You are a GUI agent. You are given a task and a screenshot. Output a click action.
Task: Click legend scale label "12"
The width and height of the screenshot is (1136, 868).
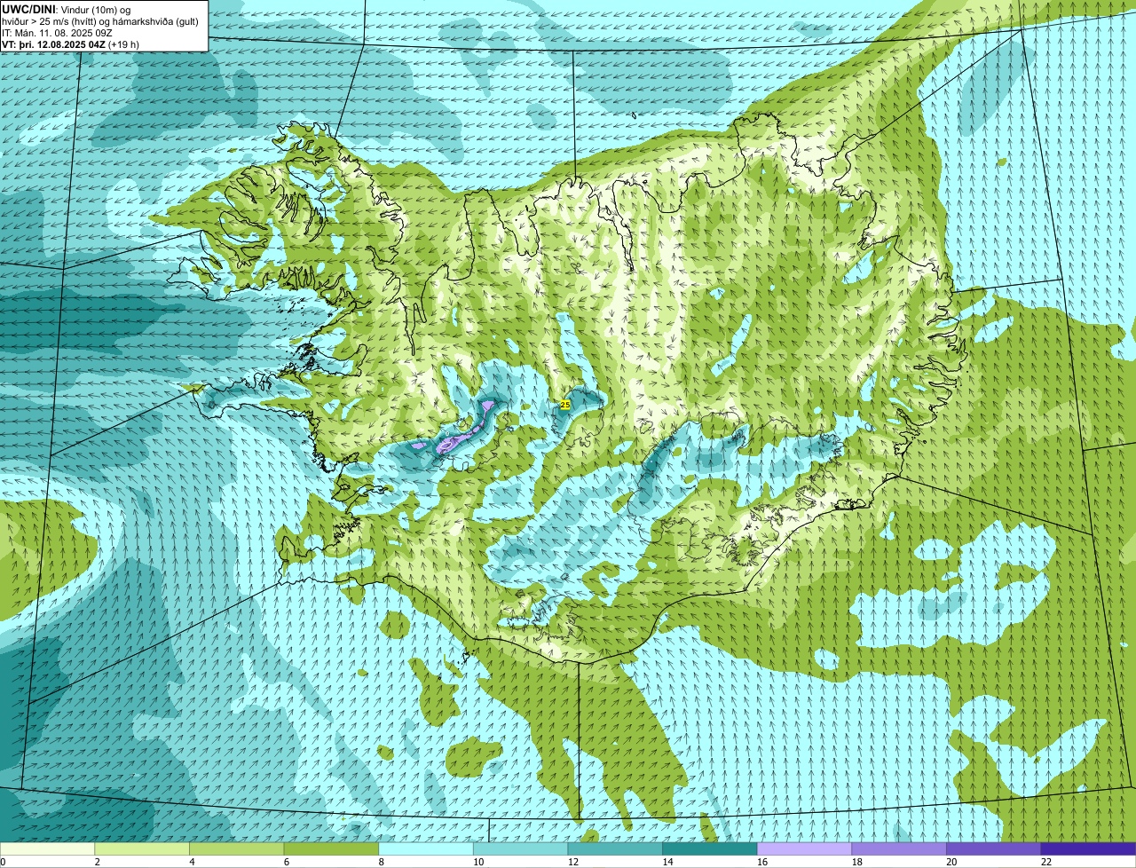click(x=572, y=862)
